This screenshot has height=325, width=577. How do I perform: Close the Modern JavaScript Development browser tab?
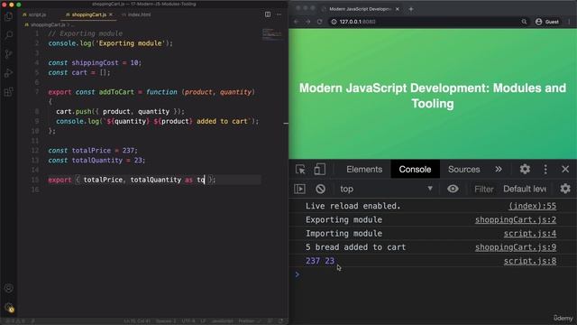point(397,9)
